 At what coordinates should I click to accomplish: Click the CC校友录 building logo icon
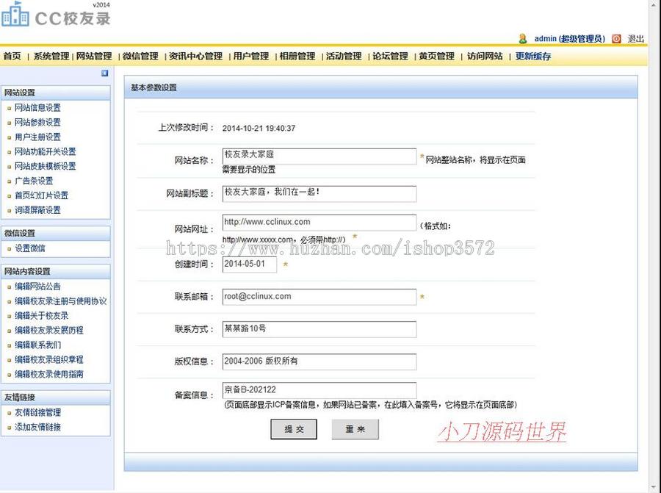click(16, 16)
